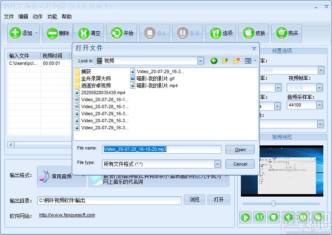Take a snapshot with the camera icon
Image resolution: width=332 pixels, height=235 pixels.
(303, 217)
